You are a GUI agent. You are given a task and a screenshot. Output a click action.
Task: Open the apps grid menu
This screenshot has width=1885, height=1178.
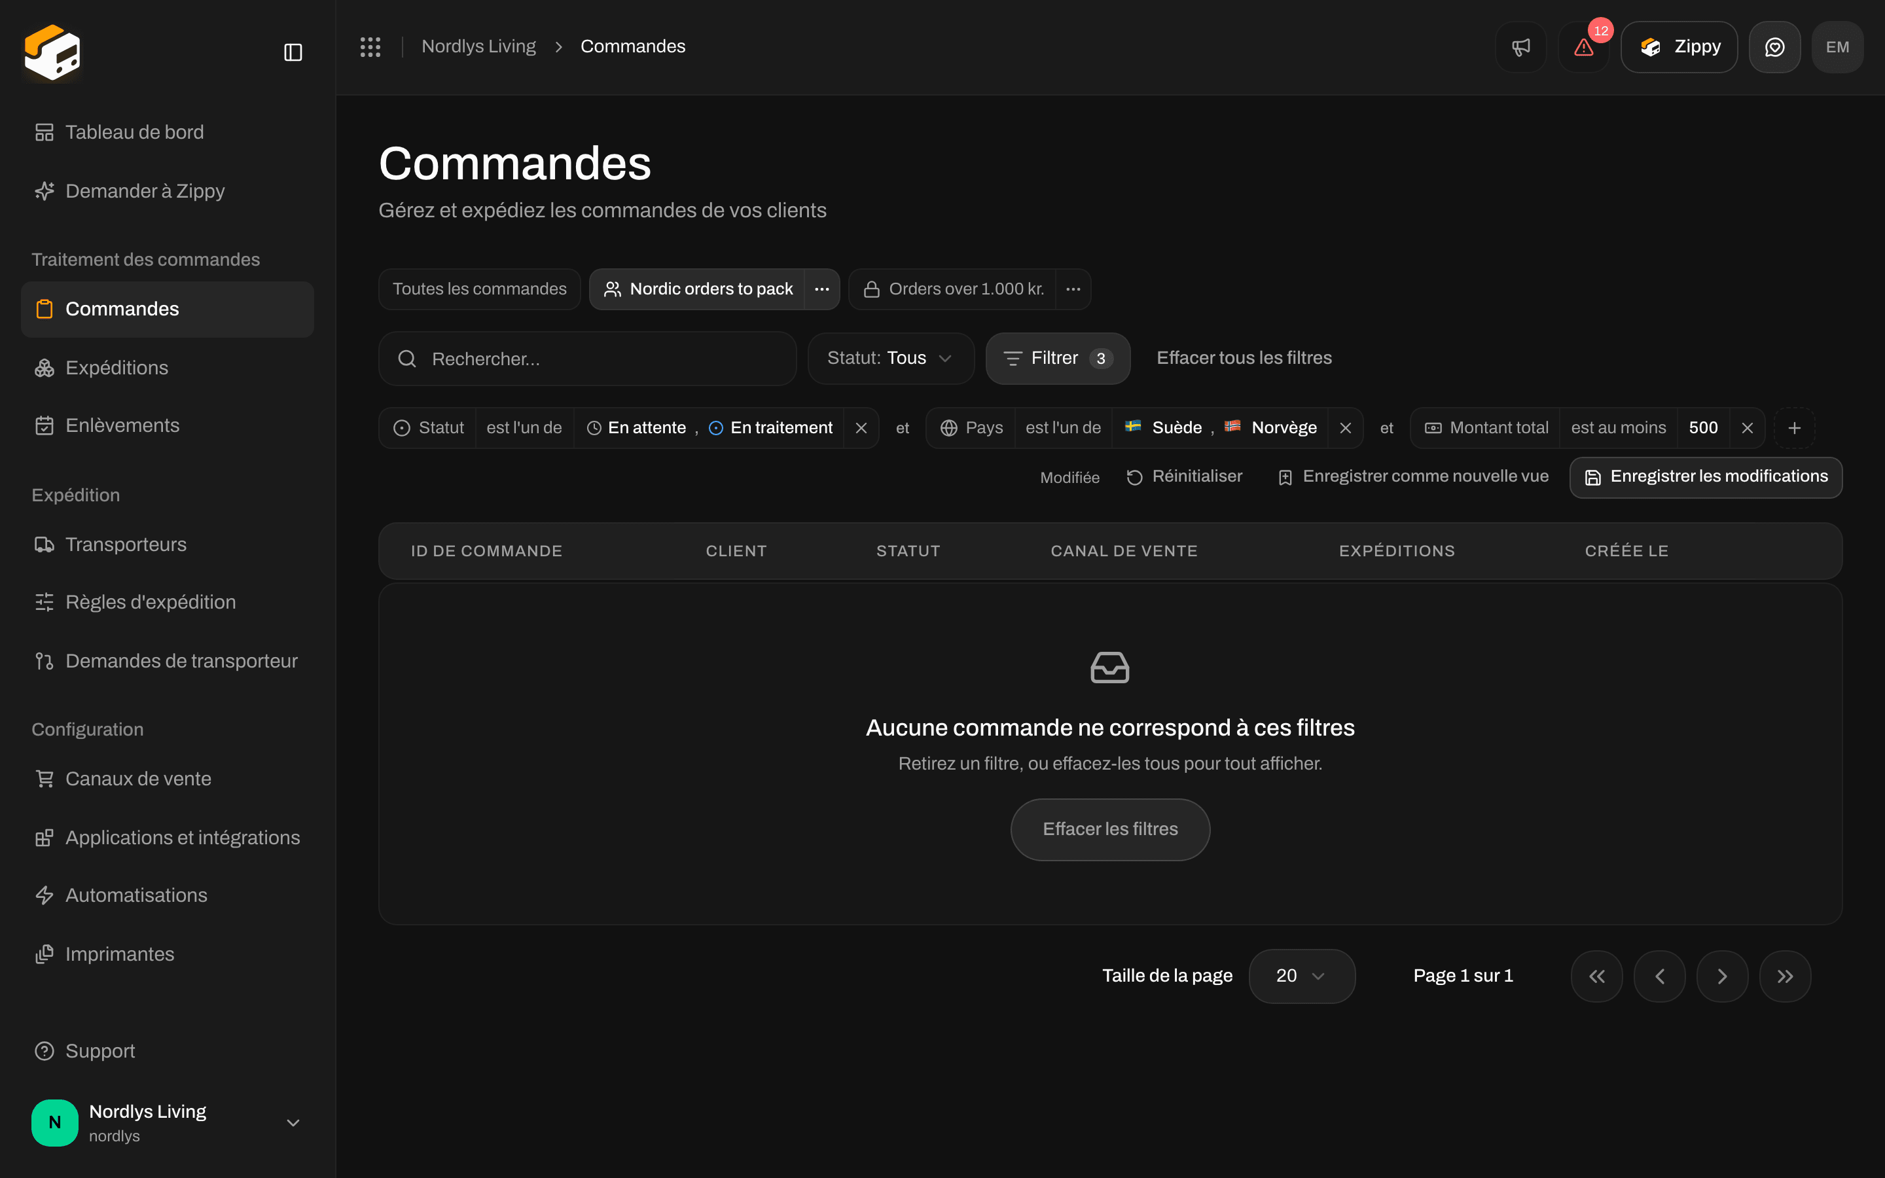[370, 46]
